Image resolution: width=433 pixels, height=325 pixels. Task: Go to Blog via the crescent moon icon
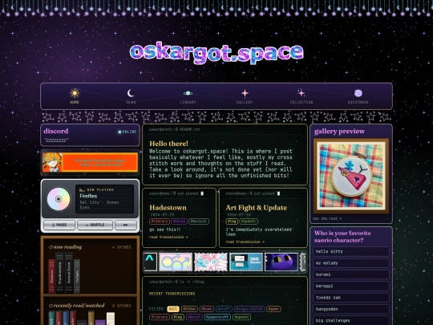131,93
